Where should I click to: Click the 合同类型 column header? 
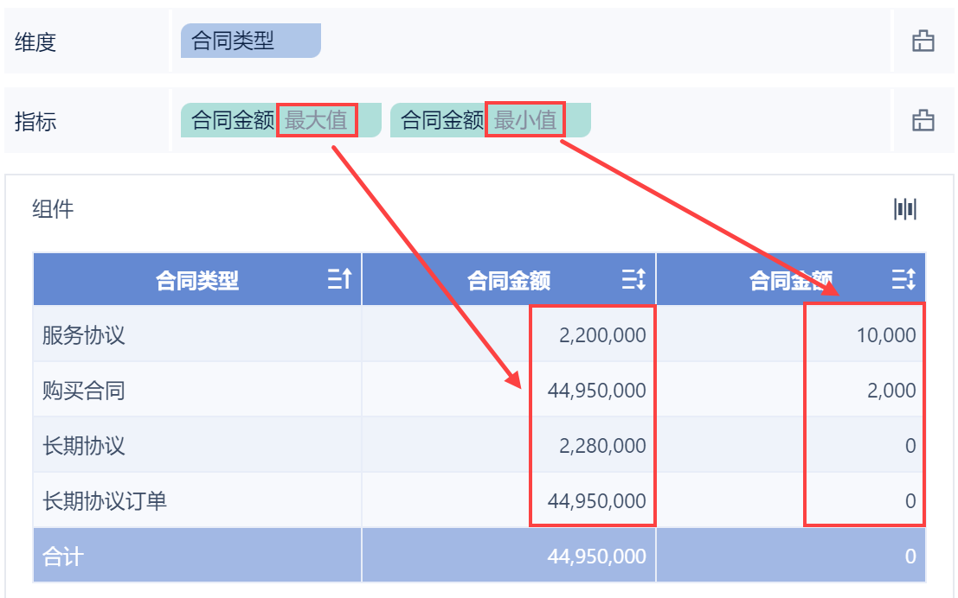pyautogui.click(x=197, y=280)
